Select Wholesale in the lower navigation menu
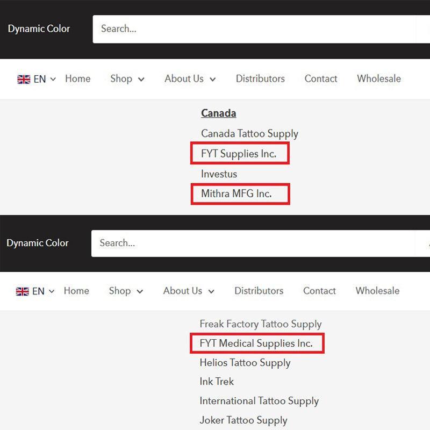 click(377, 291)
